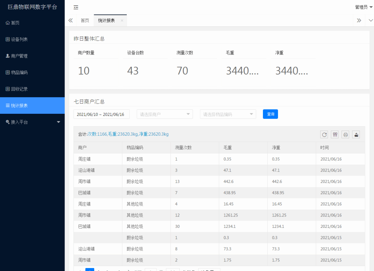The image size is (374, 271).
Task: Click the export table icon
Action: click(356, 135)
